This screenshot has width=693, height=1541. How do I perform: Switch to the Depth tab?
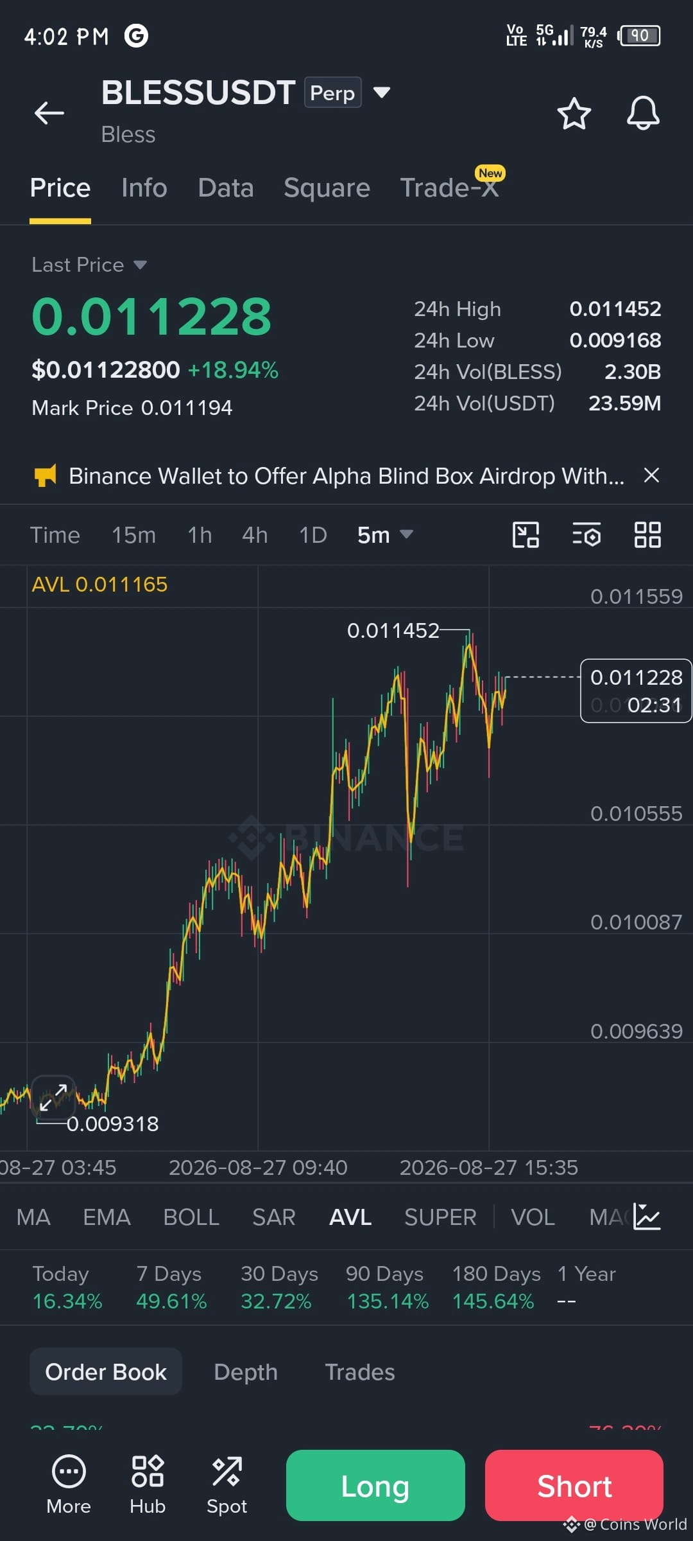coord(246,1371)
